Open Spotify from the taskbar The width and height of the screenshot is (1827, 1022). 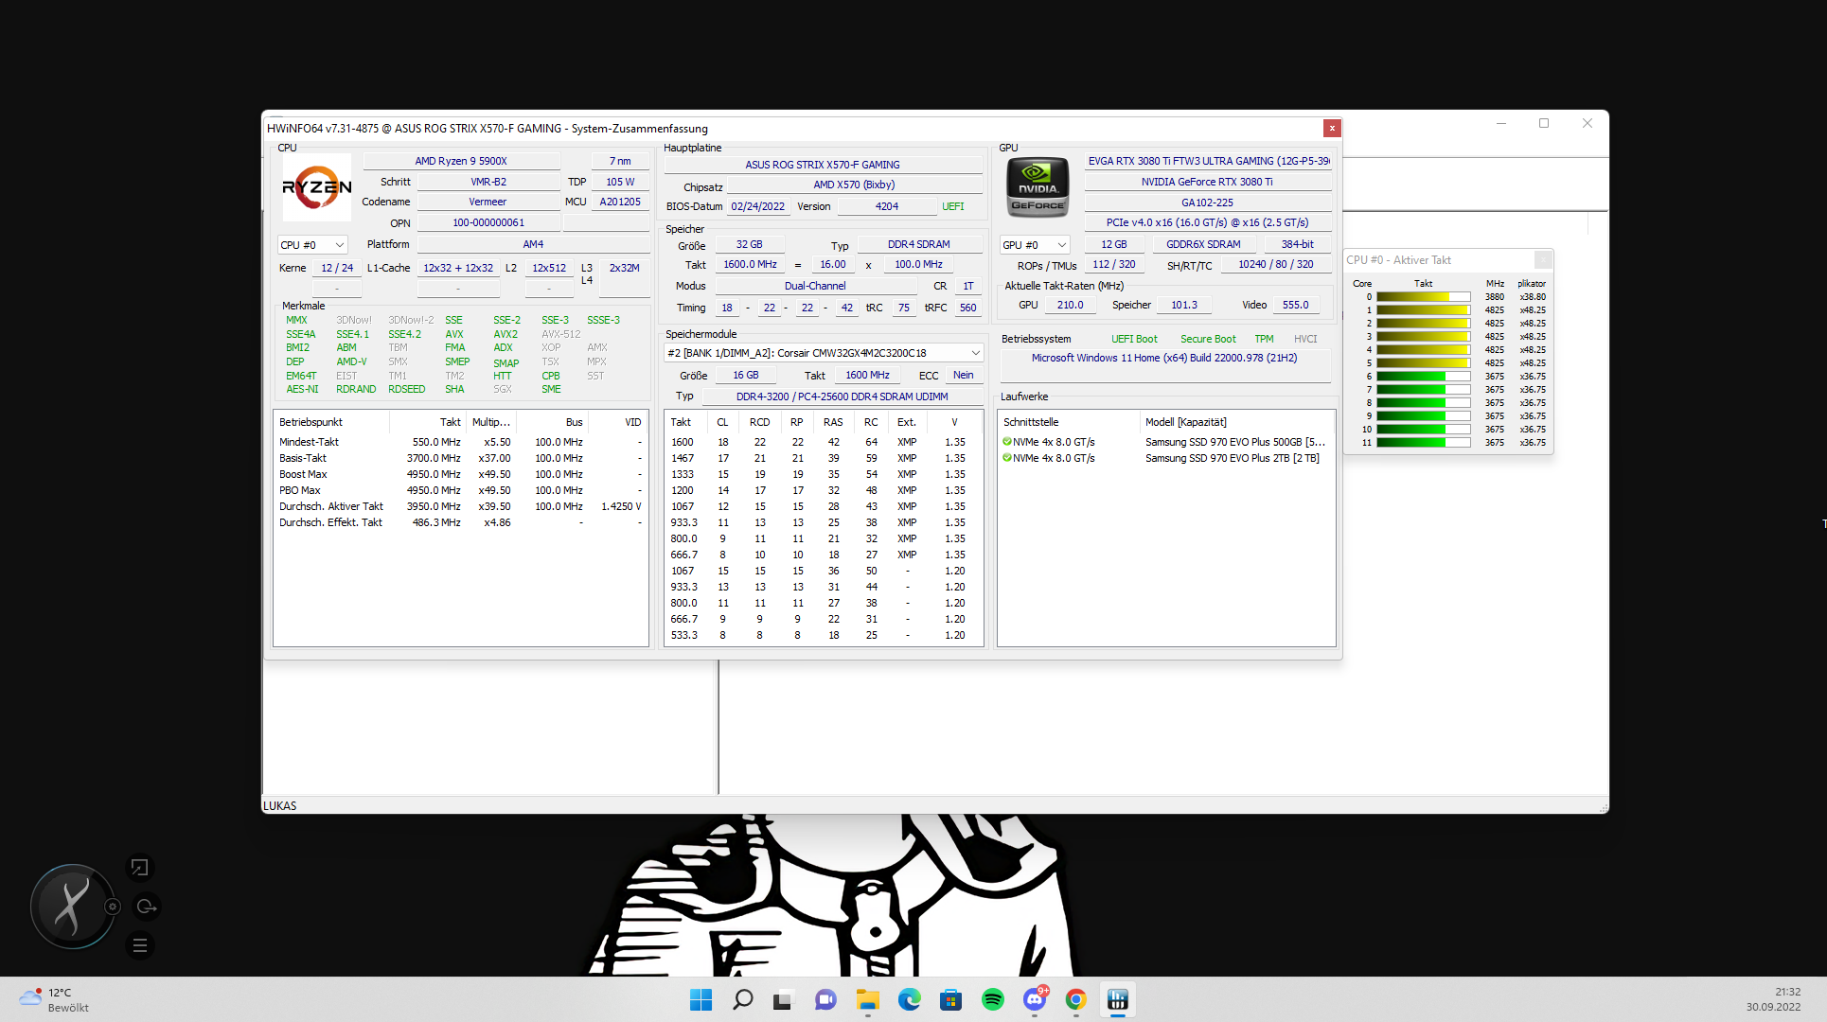992,999
